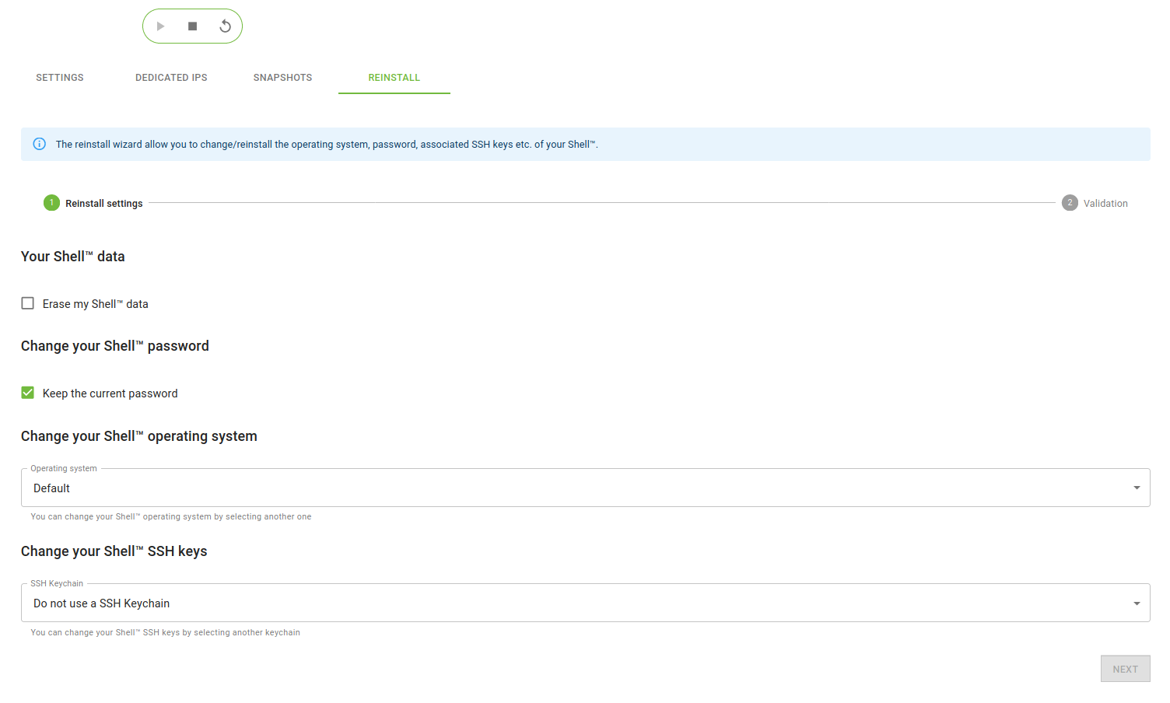This screenshot has width=1170, height=703.
Task: Click the Erase my Shell data label
Action: [95, 304]
